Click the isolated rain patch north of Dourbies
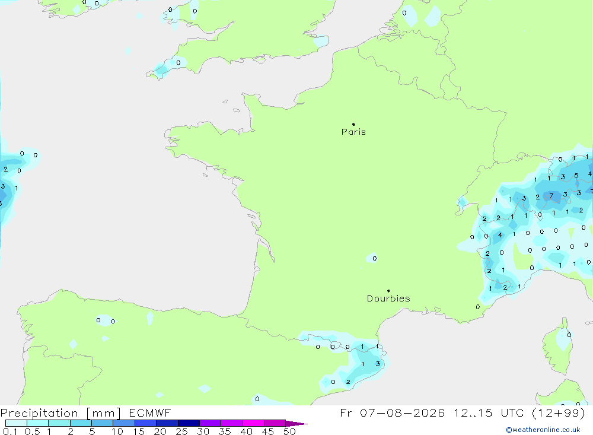The image size is (593, 435). click(372, 258)
